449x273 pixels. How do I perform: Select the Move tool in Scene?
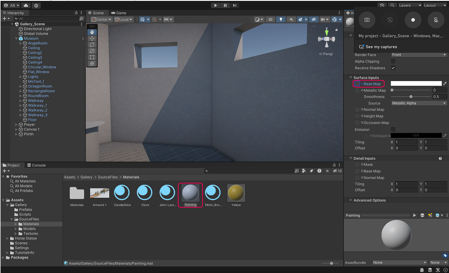(x=92, y=38)
